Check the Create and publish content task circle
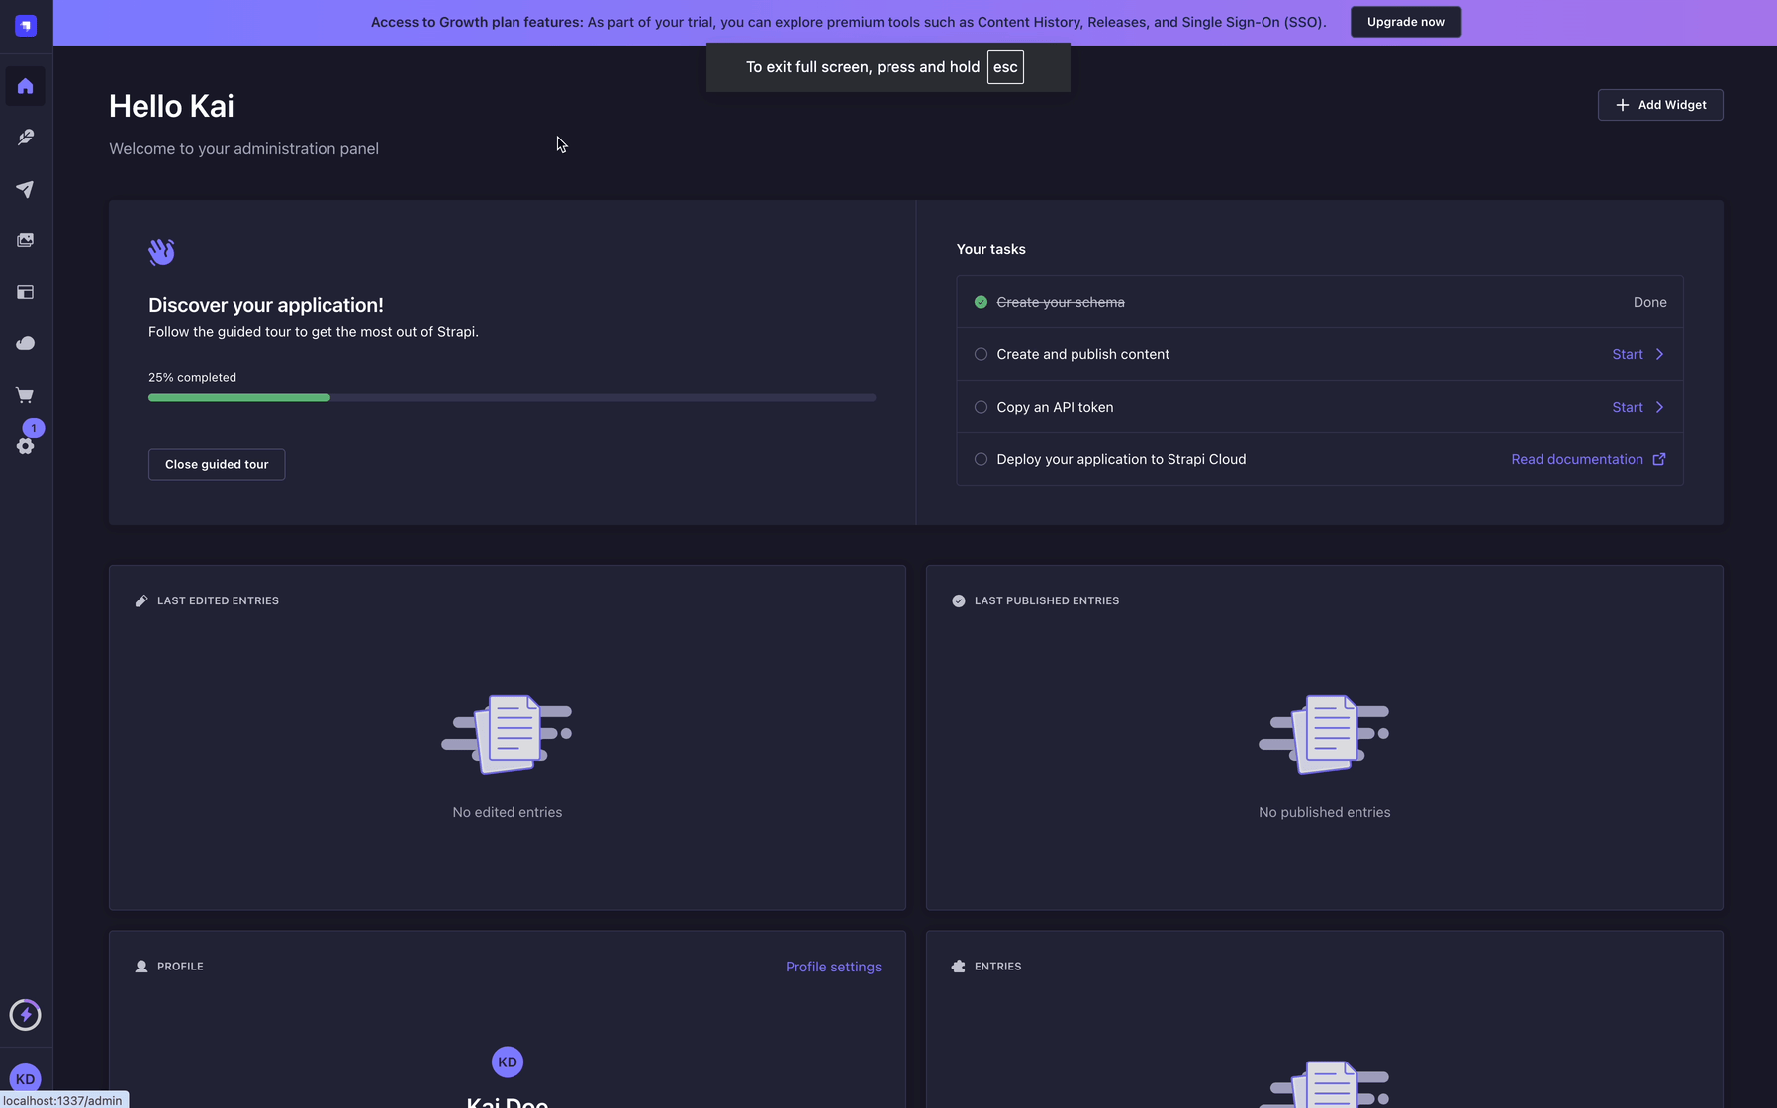 click(x=981, y=353)
